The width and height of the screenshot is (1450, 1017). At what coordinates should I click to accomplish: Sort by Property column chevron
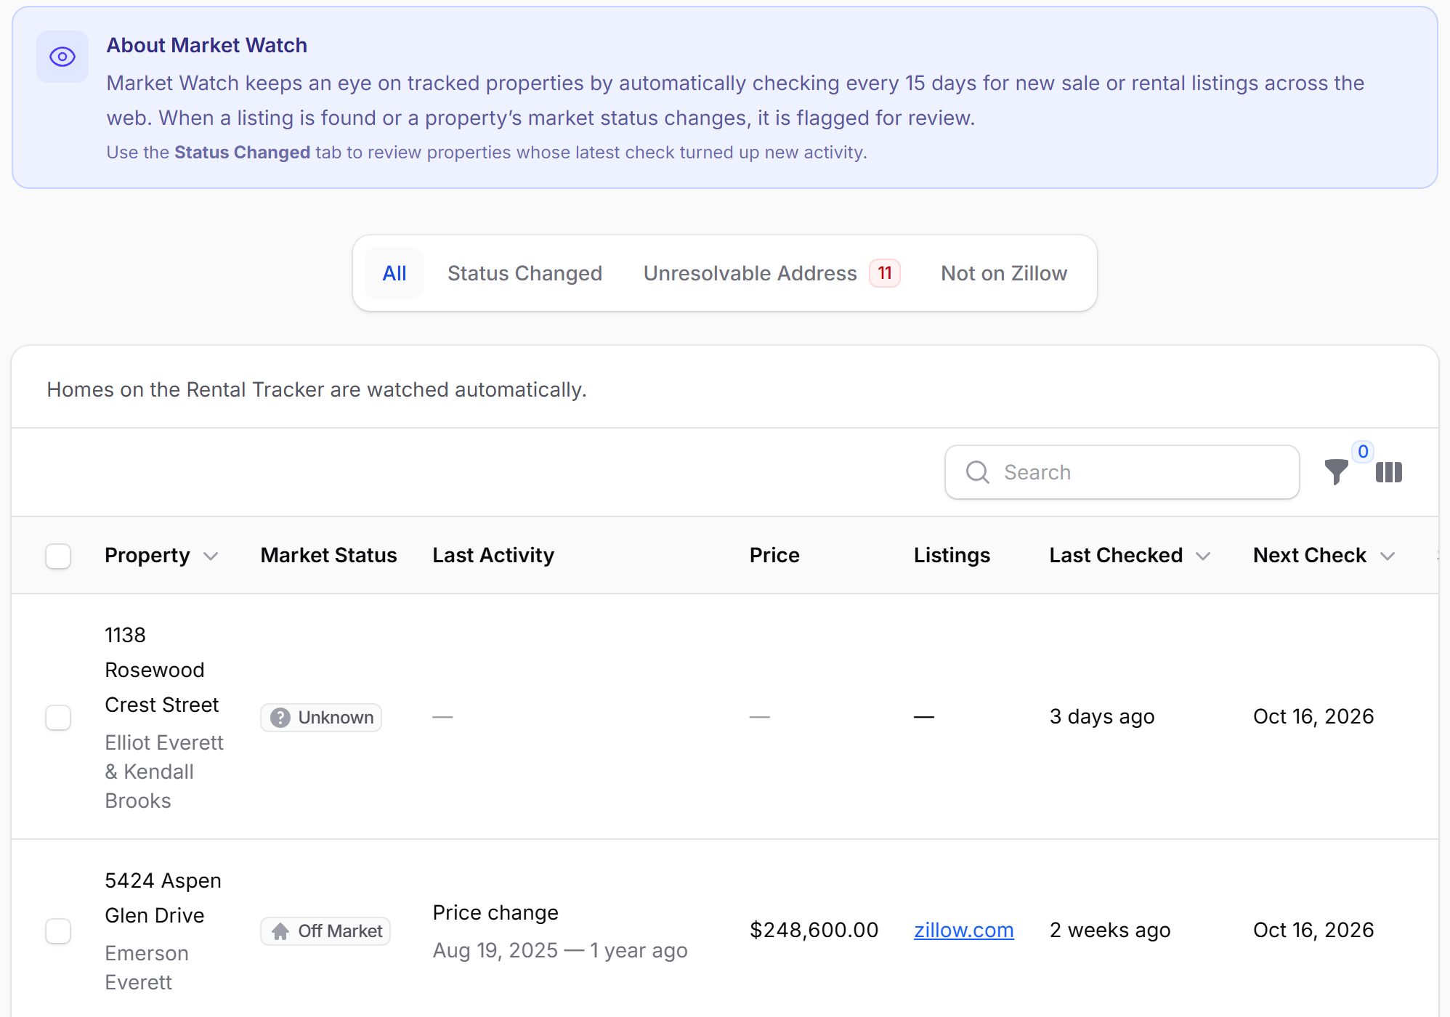[x=211, y=556]
